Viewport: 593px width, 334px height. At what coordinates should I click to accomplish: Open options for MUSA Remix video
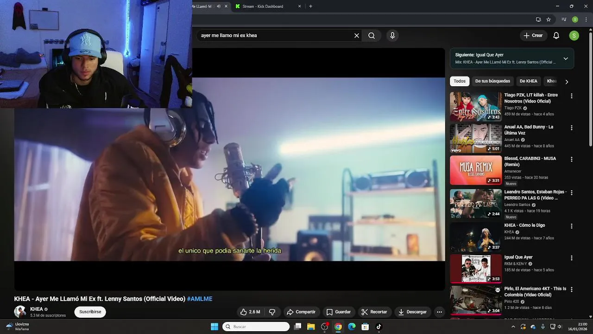coord(571,159)
